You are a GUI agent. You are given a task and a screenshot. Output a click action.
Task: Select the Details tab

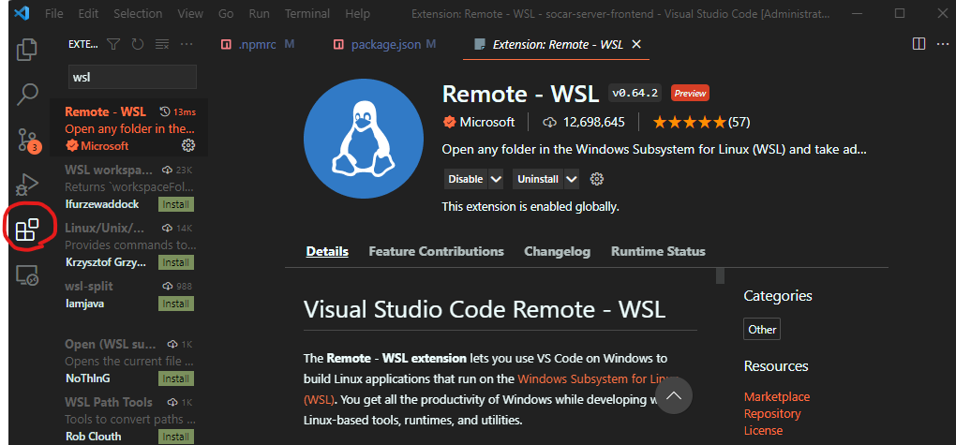click(x=327, y=251)
